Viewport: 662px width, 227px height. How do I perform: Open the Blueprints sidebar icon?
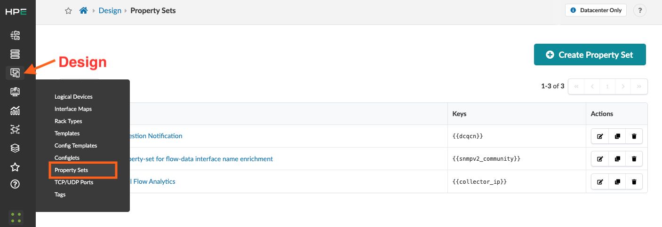tap(15, 35)
